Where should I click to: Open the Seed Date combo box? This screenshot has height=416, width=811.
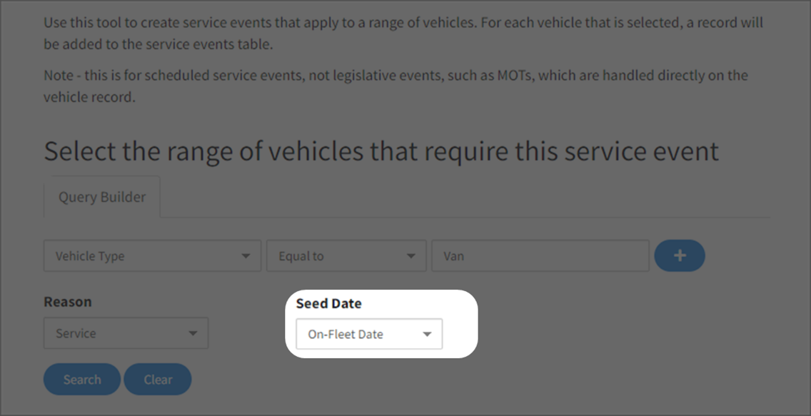pyautogui.click(x=368, y=334)
